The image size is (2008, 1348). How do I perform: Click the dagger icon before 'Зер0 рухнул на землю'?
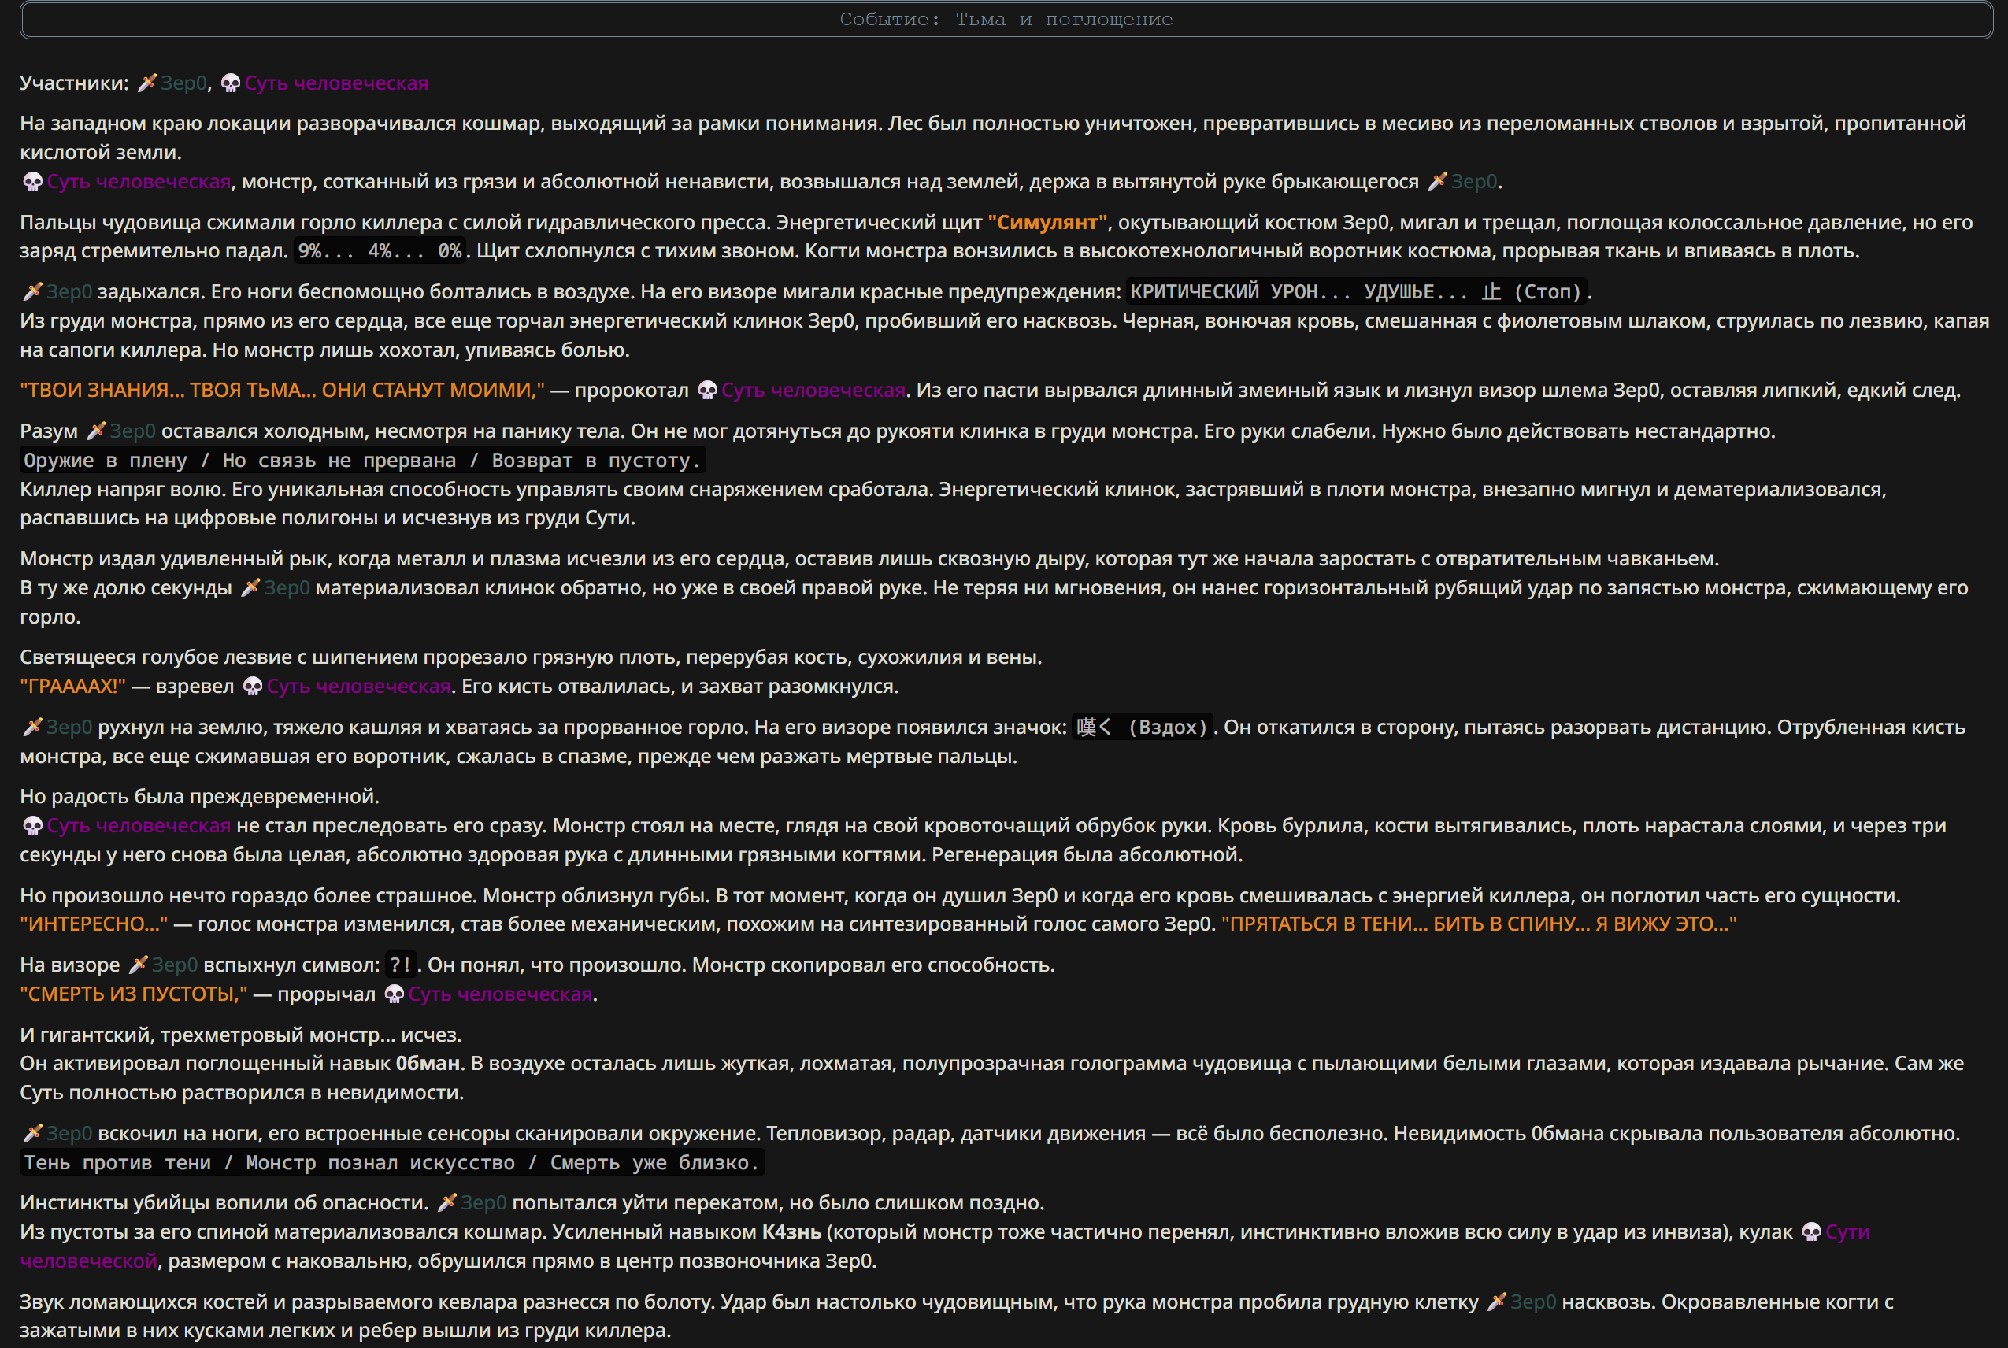(x=31, y=728)
